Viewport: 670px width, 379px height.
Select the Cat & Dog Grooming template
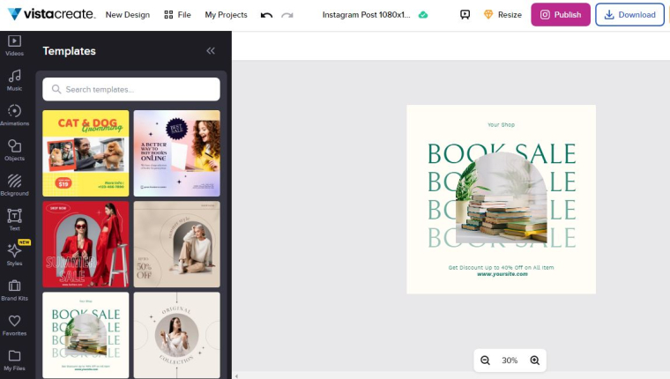tap(86, 152)
